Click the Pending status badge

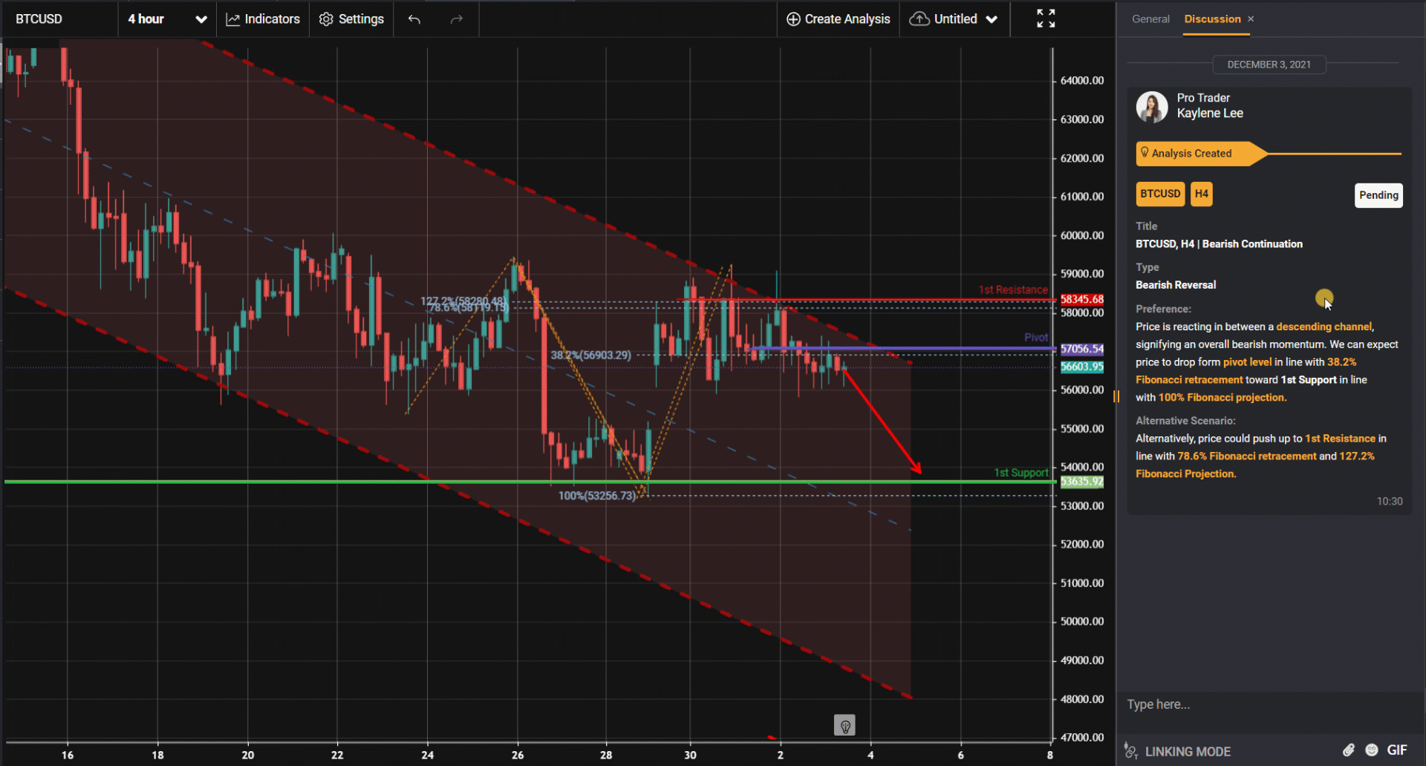[1378, 195]
